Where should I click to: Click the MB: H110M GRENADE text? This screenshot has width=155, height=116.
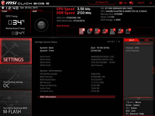pyautogui.click(x=117, y=8)
